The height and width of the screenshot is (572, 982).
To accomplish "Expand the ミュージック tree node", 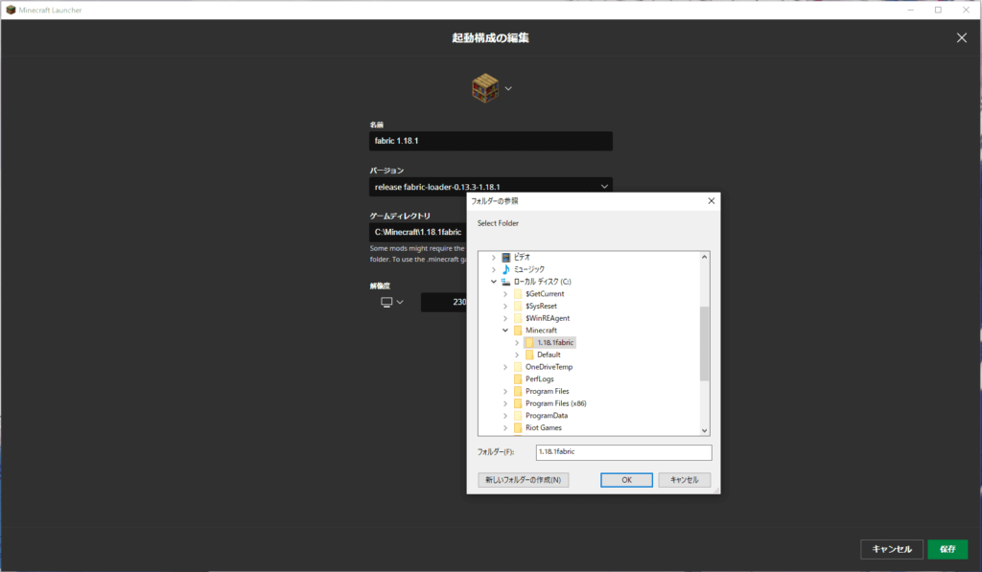I will 494,270.
